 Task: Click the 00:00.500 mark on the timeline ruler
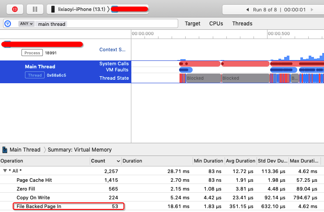coord(278,33)
